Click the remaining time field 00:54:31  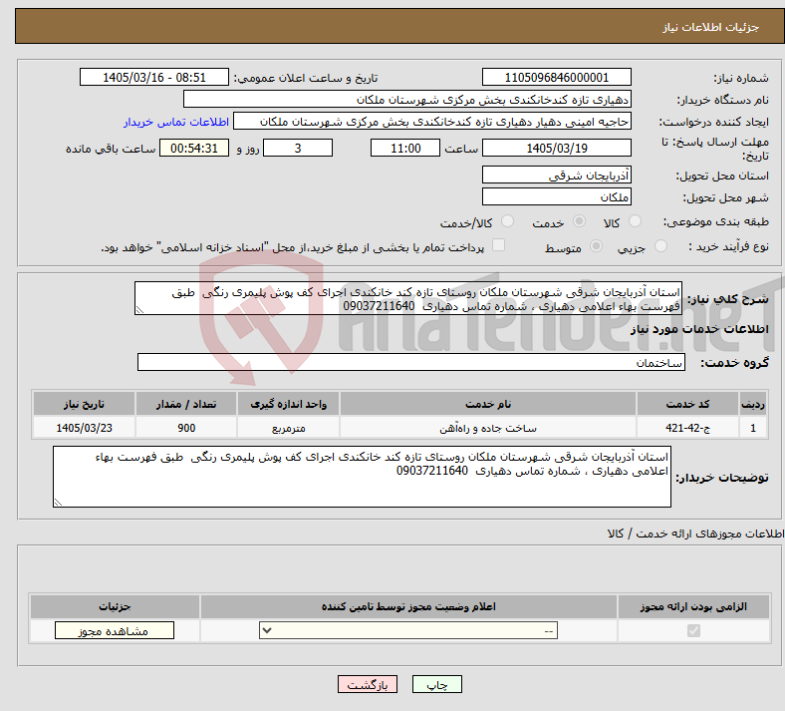coord(194,148)
